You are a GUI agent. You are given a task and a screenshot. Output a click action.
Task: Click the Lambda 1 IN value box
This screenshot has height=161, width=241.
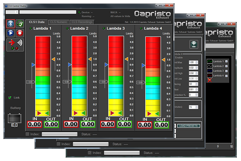[x=35, y=124]
